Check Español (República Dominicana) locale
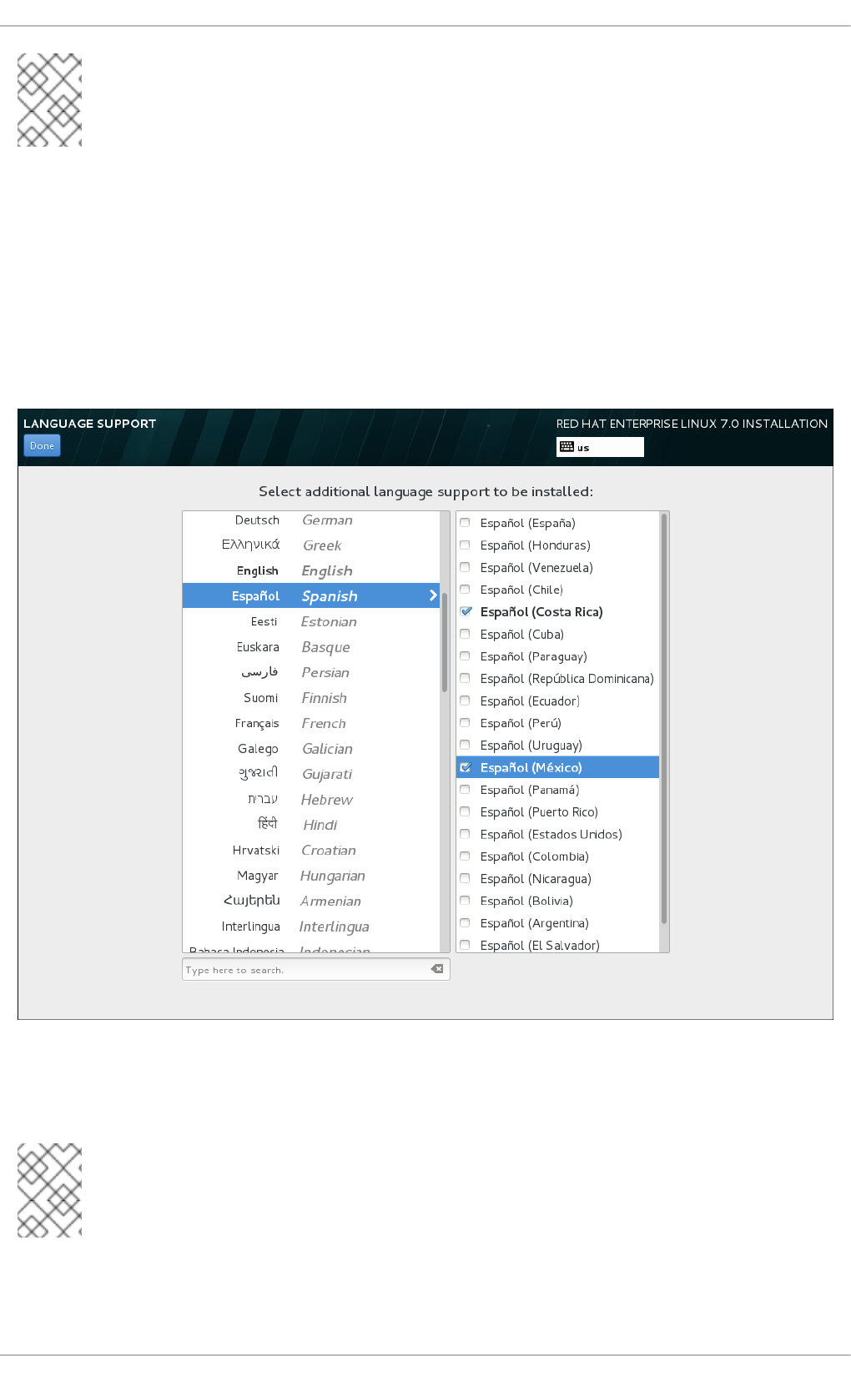The width and height of the screenshot is (851, 1381). click(x=466, y=679)
